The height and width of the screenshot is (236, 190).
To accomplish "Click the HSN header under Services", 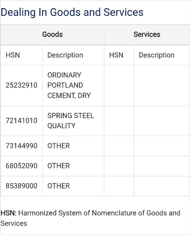I will click(x=116, y=55).
